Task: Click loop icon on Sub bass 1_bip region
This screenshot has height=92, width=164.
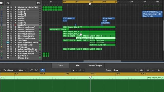Action: pyautogui.click(x=104, y=45)
